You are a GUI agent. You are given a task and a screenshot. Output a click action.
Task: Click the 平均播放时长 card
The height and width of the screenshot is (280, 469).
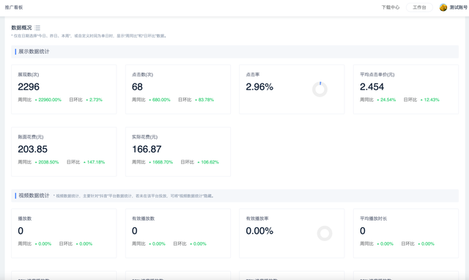pos(406,233)
